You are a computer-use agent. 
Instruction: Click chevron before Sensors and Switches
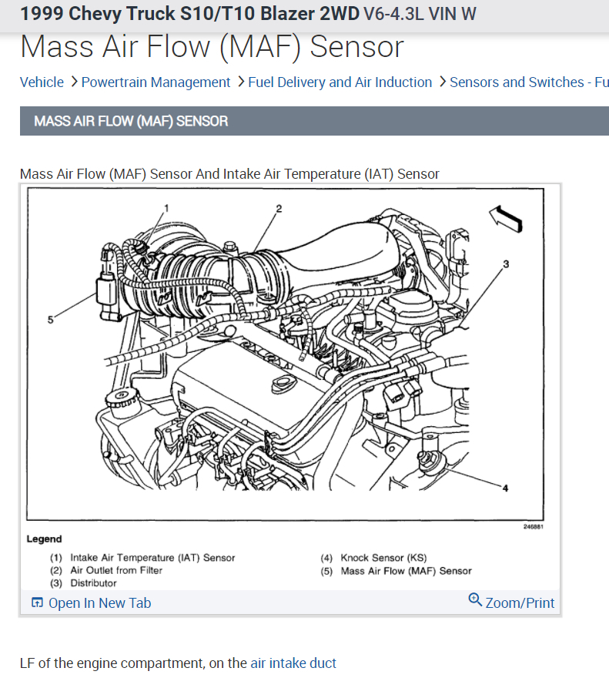point(443,82)
